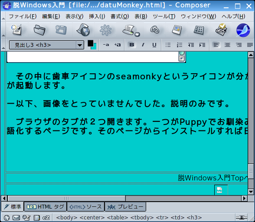This screenshot has height=222, width=255.
Task: Switch to the ソース tab
Action: pyautogui.click(x=85, y=207)
